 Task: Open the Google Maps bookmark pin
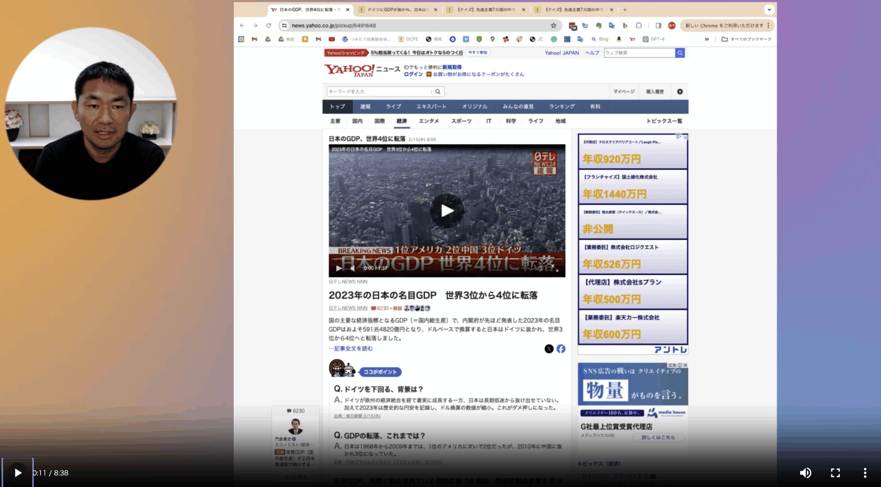492,39
